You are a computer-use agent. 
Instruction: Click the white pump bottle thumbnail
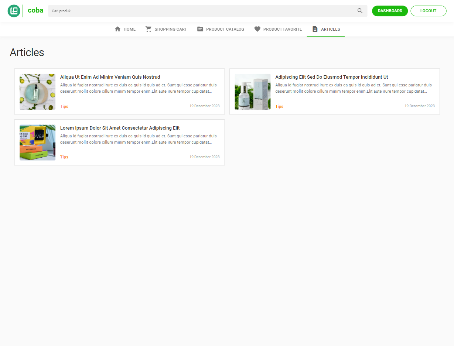252,92
